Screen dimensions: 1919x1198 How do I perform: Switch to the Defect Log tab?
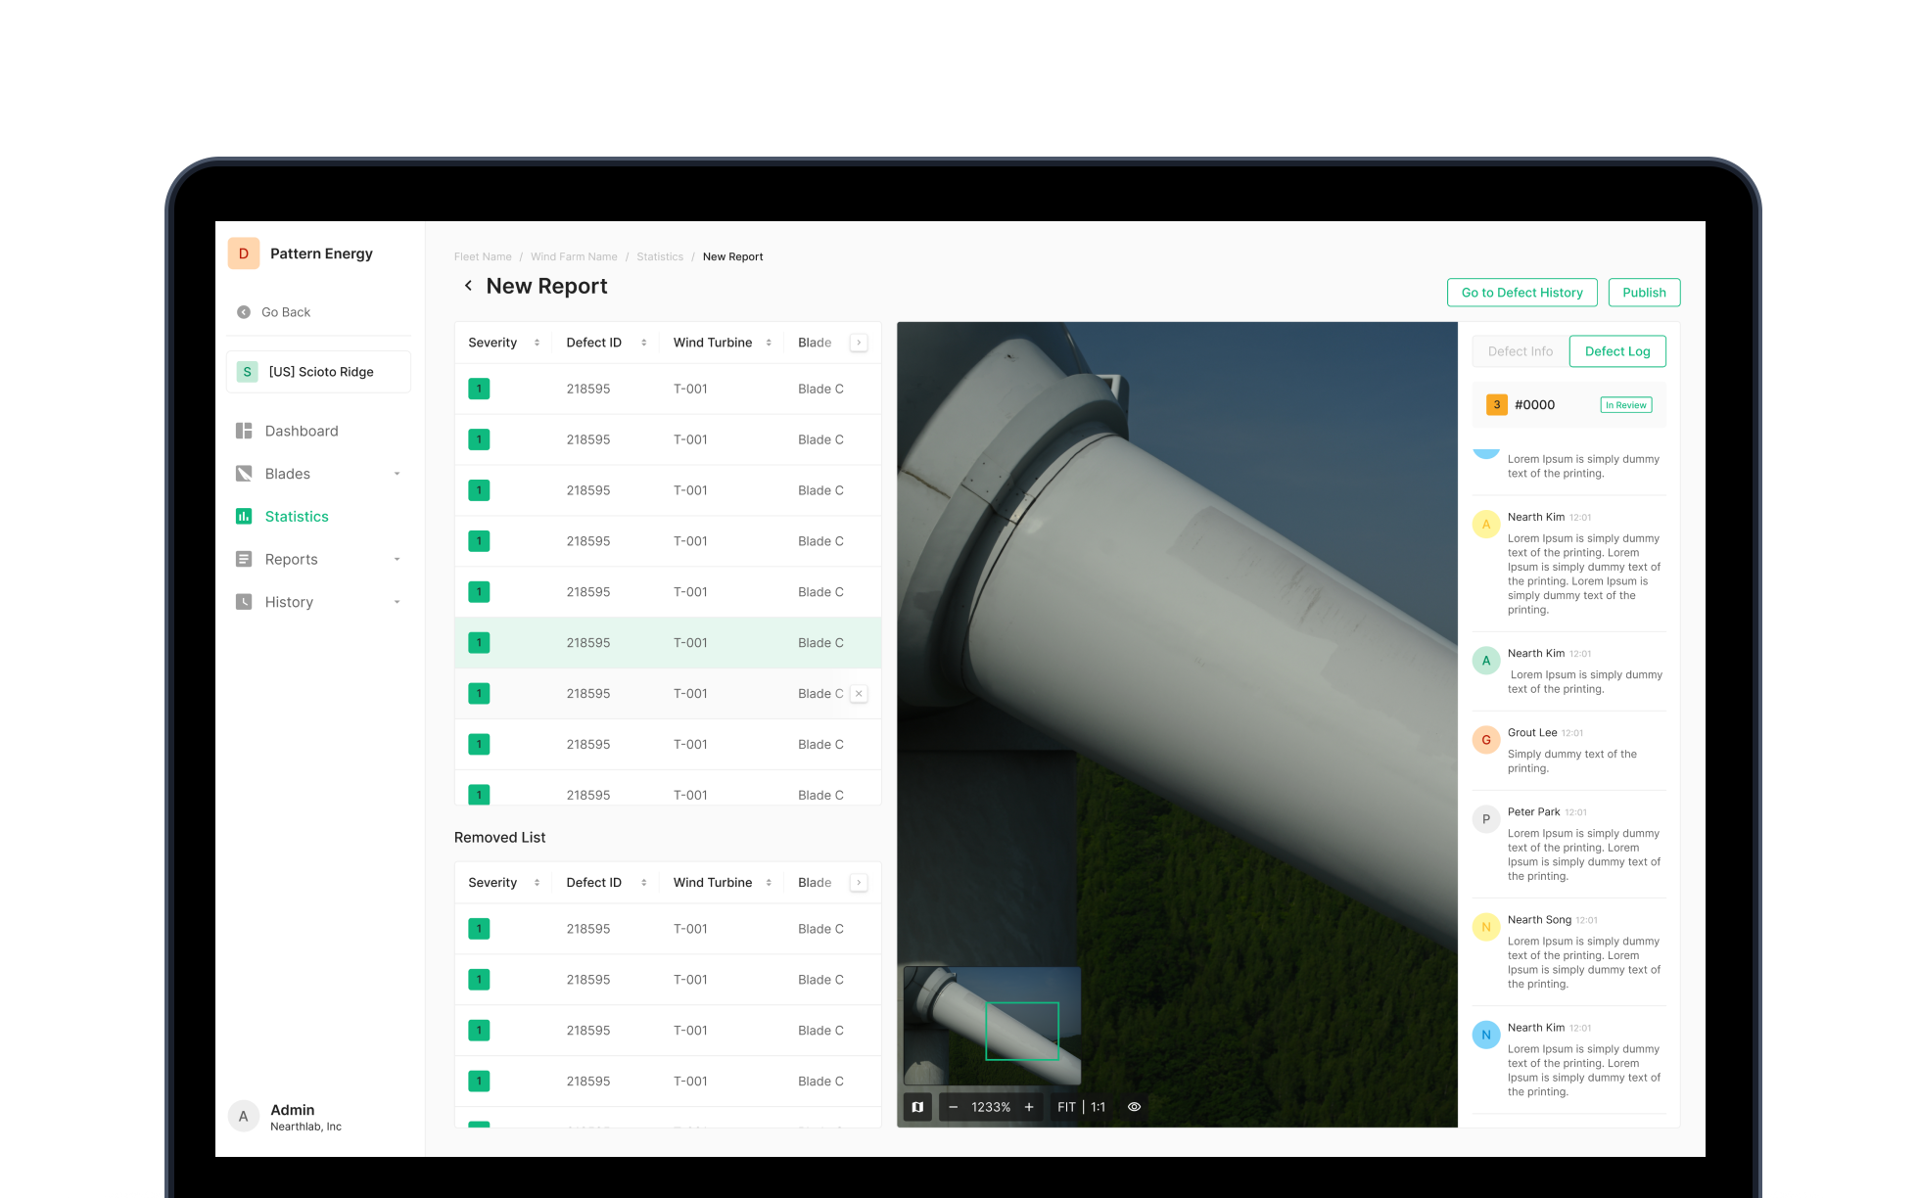tap(1616, 351)
